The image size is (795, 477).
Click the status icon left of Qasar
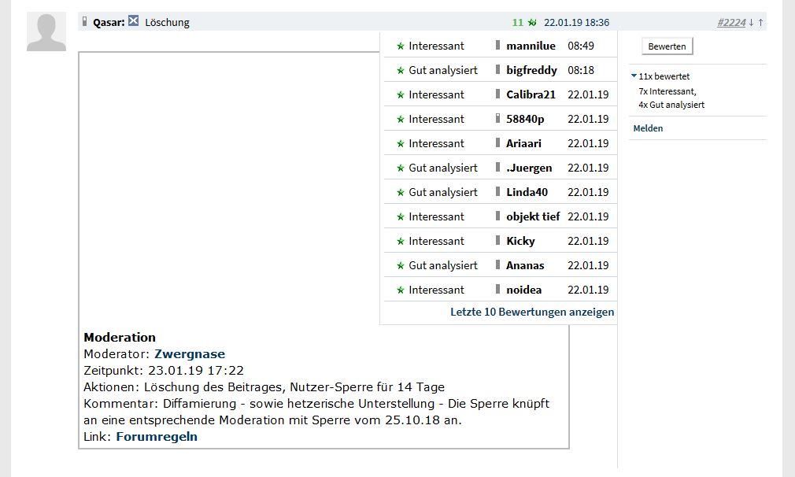(x=86, y=22)
